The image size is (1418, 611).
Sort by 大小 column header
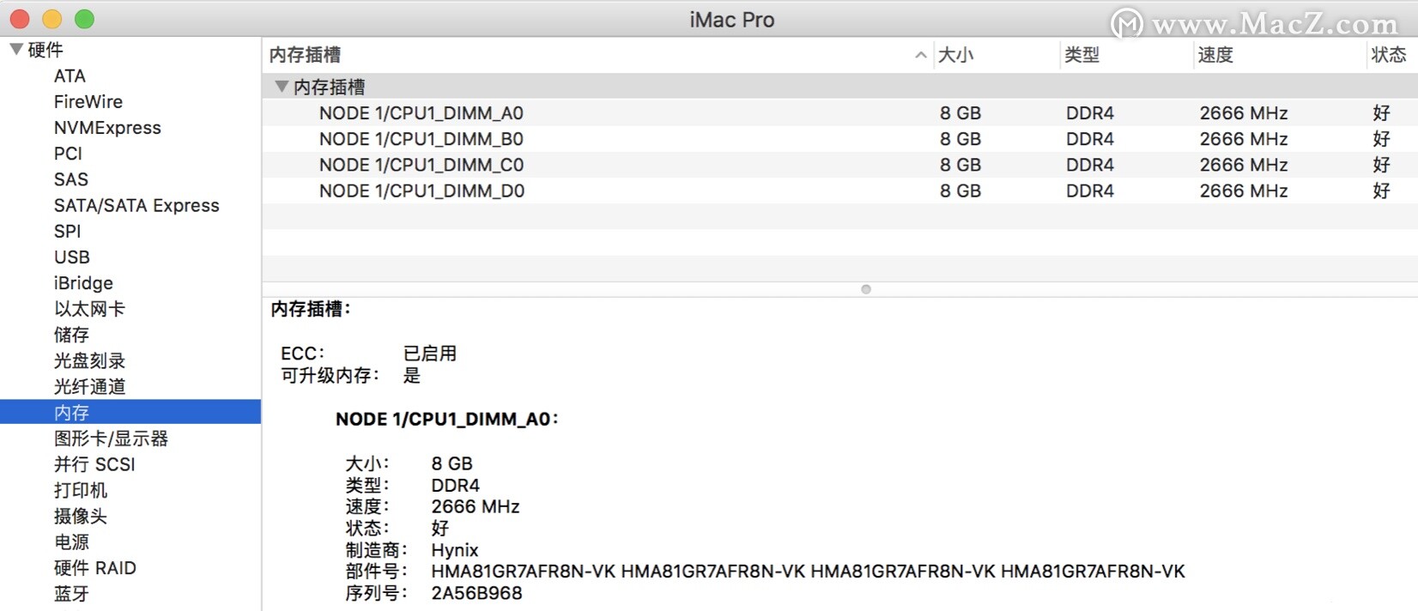click(x=955, y=55)
